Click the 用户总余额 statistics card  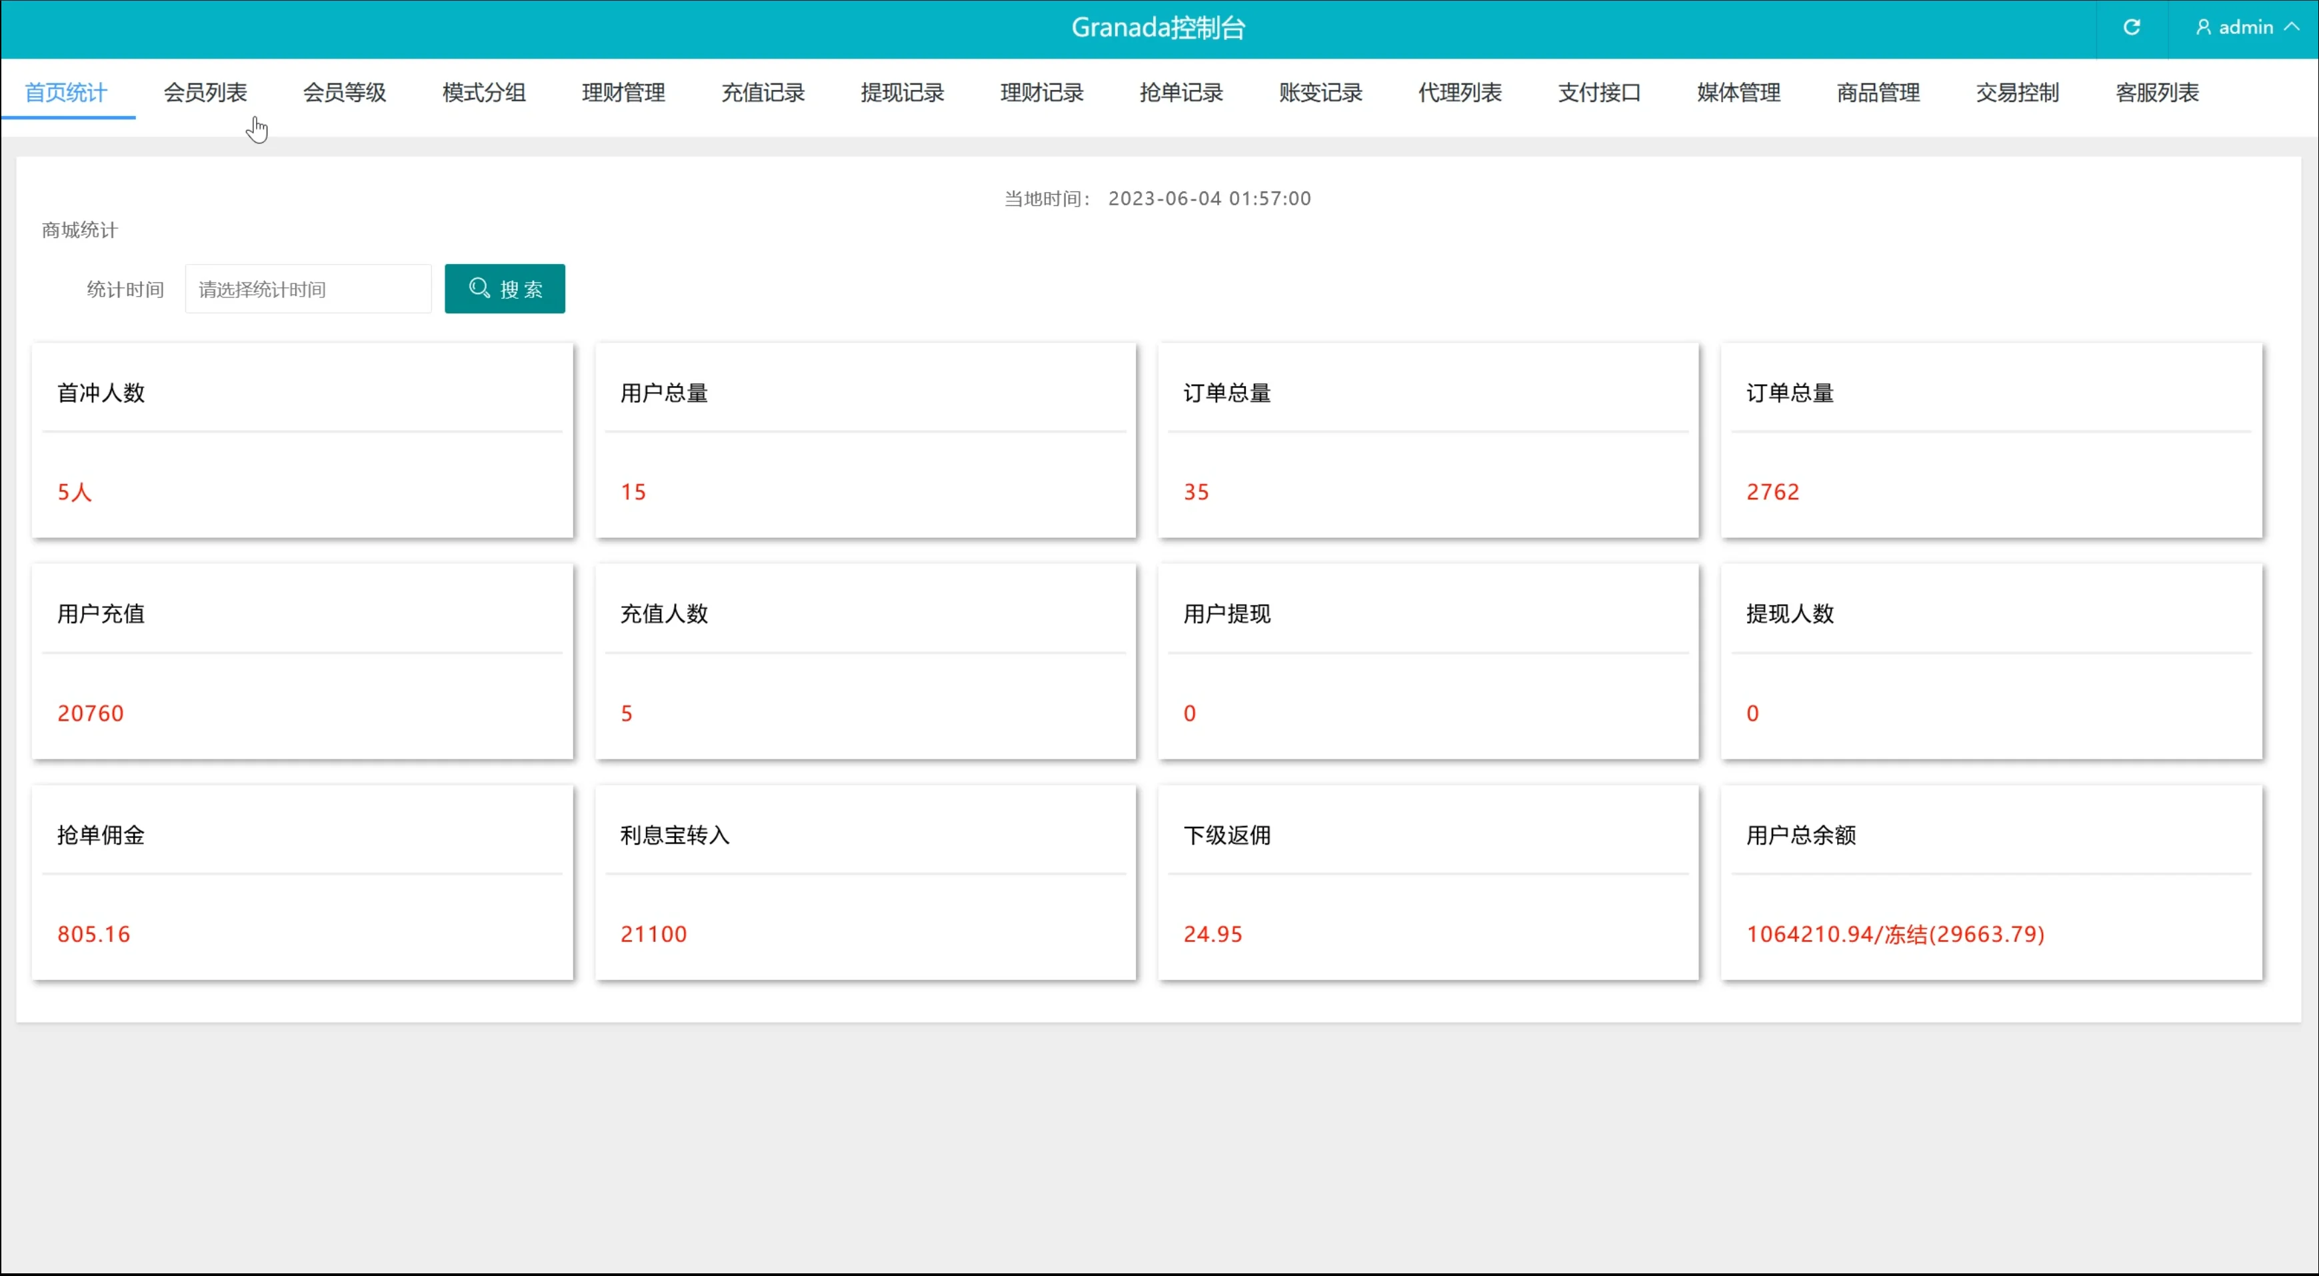pyautogui.click(x=1990, y=883)
